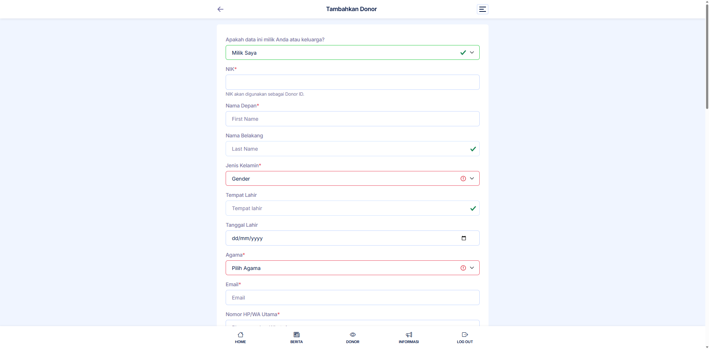This screenshot has width=709, height=349.
Task: Click the Home icon in bottom navigation
Action: click(x=240, y=335)
